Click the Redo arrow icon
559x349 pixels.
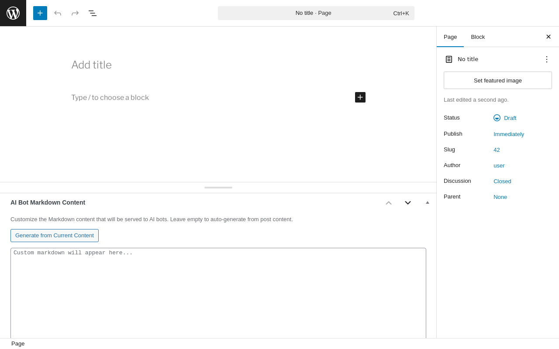(x=75, y=13)
